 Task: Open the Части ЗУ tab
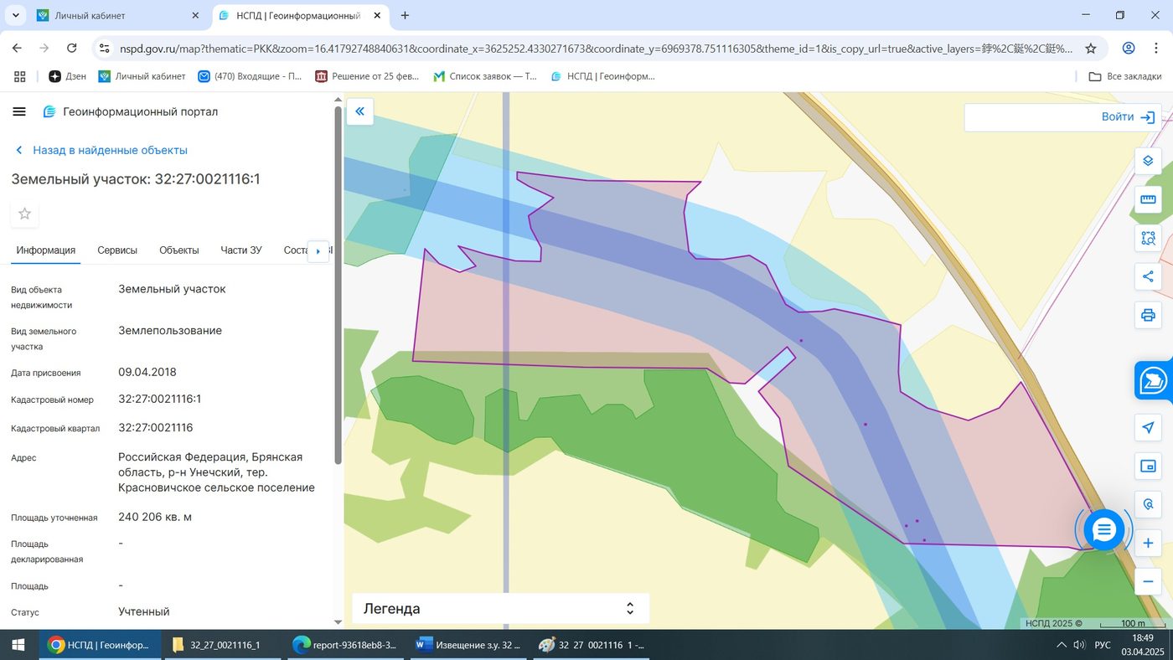pyautogui.click(x=241, y=250)
